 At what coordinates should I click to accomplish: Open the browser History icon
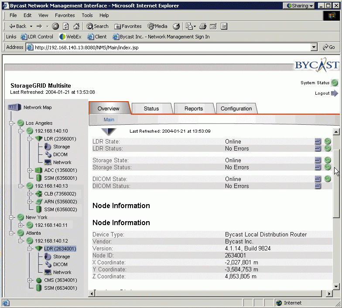(x=176, y=26)
